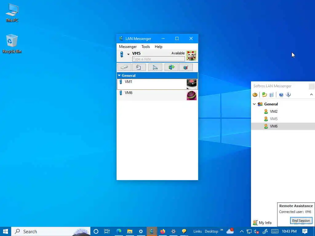The height and width of the screenshot is (236, 315).
Task: Collapse the General group in Softros Messenger
Action: tap(254, 104)
